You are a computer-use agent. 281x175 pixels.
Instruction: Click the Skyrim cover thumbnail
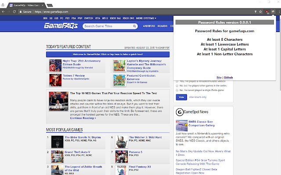(x=58, y=142)
